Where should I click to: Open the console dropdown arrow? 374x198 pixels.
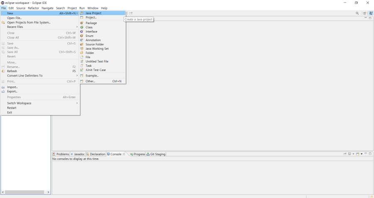coord(362,154)
